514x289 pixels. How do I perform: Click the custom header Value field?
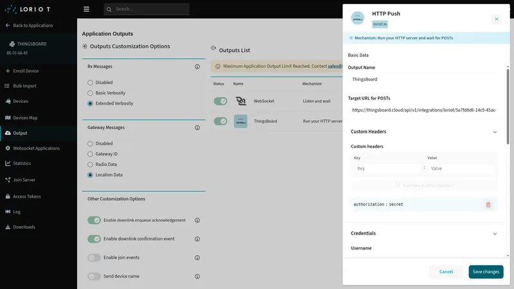click(x=461, y=168)
